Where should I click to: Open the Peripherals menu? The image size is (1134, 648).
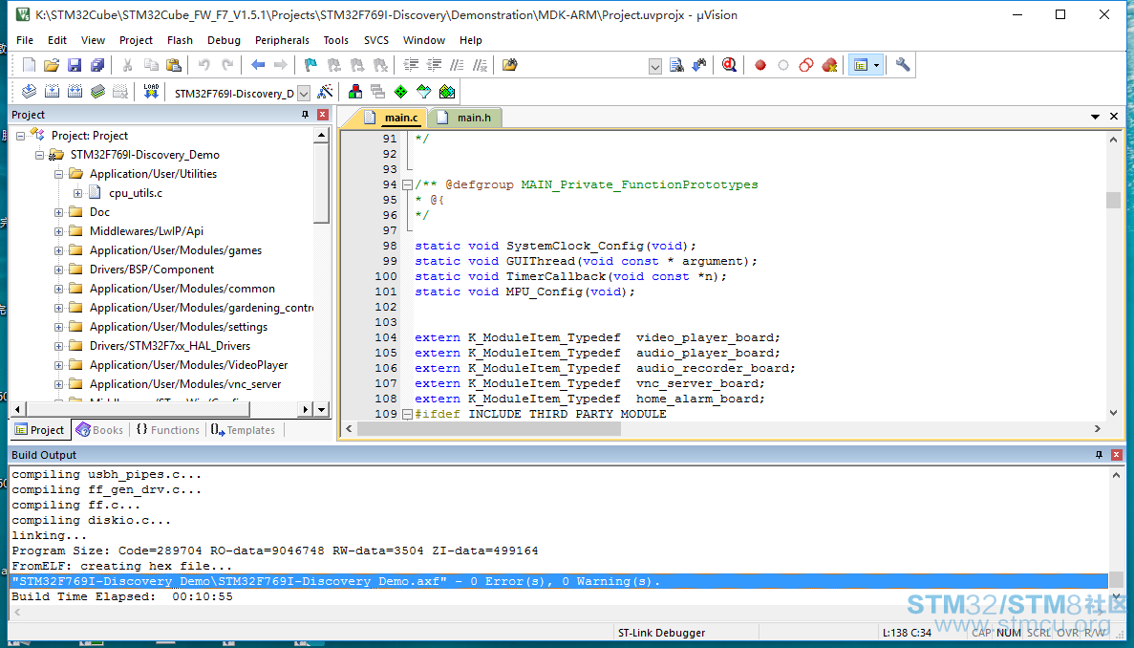click(282, 40)
